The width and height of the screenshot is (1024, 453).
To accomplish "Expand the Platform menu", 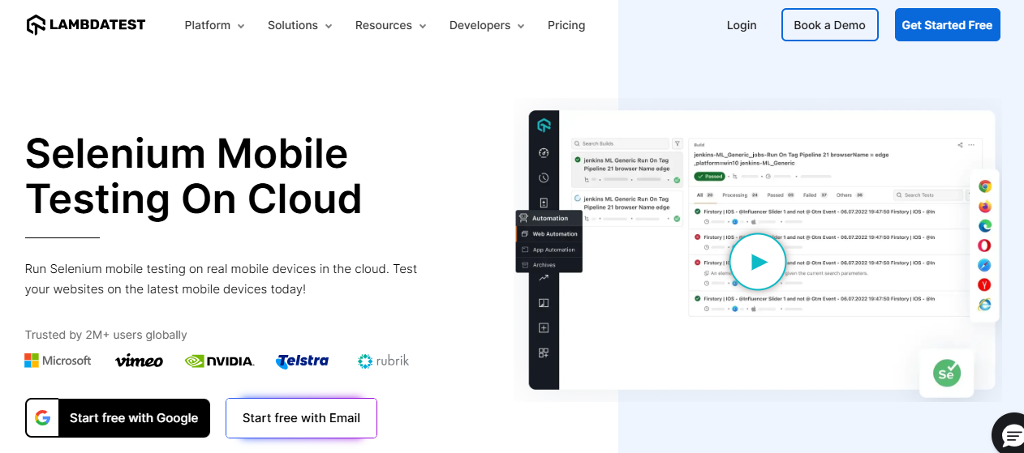I will [x=214, y=25].
